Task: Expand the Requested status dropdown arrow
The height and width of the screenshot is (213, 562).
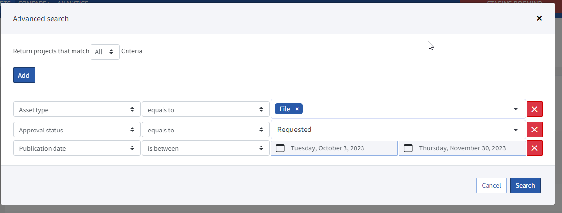Action: 516,130
